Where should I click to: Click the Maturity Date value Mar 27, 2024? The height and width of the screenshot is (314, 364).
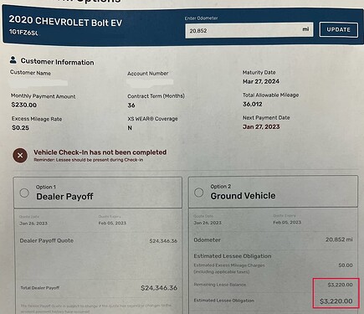pos(261,81)
